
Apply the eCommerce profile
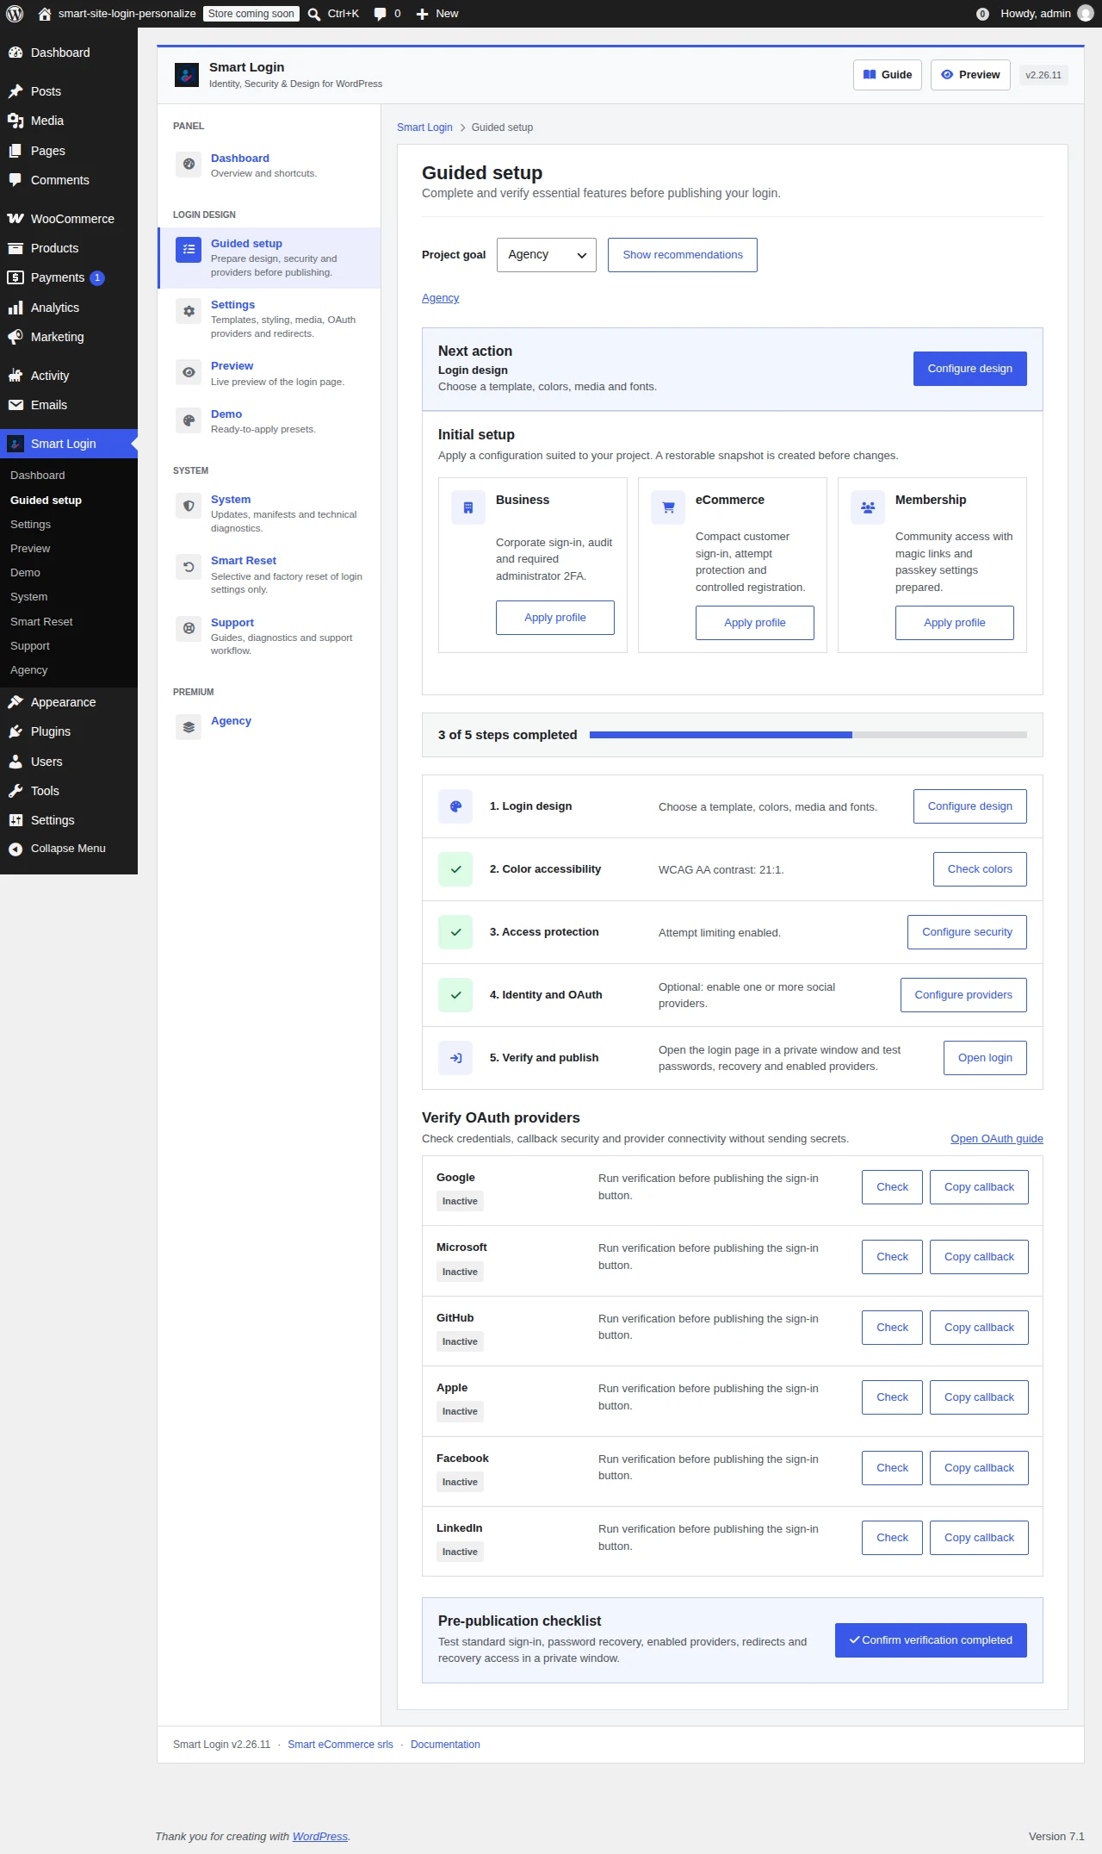755,623
